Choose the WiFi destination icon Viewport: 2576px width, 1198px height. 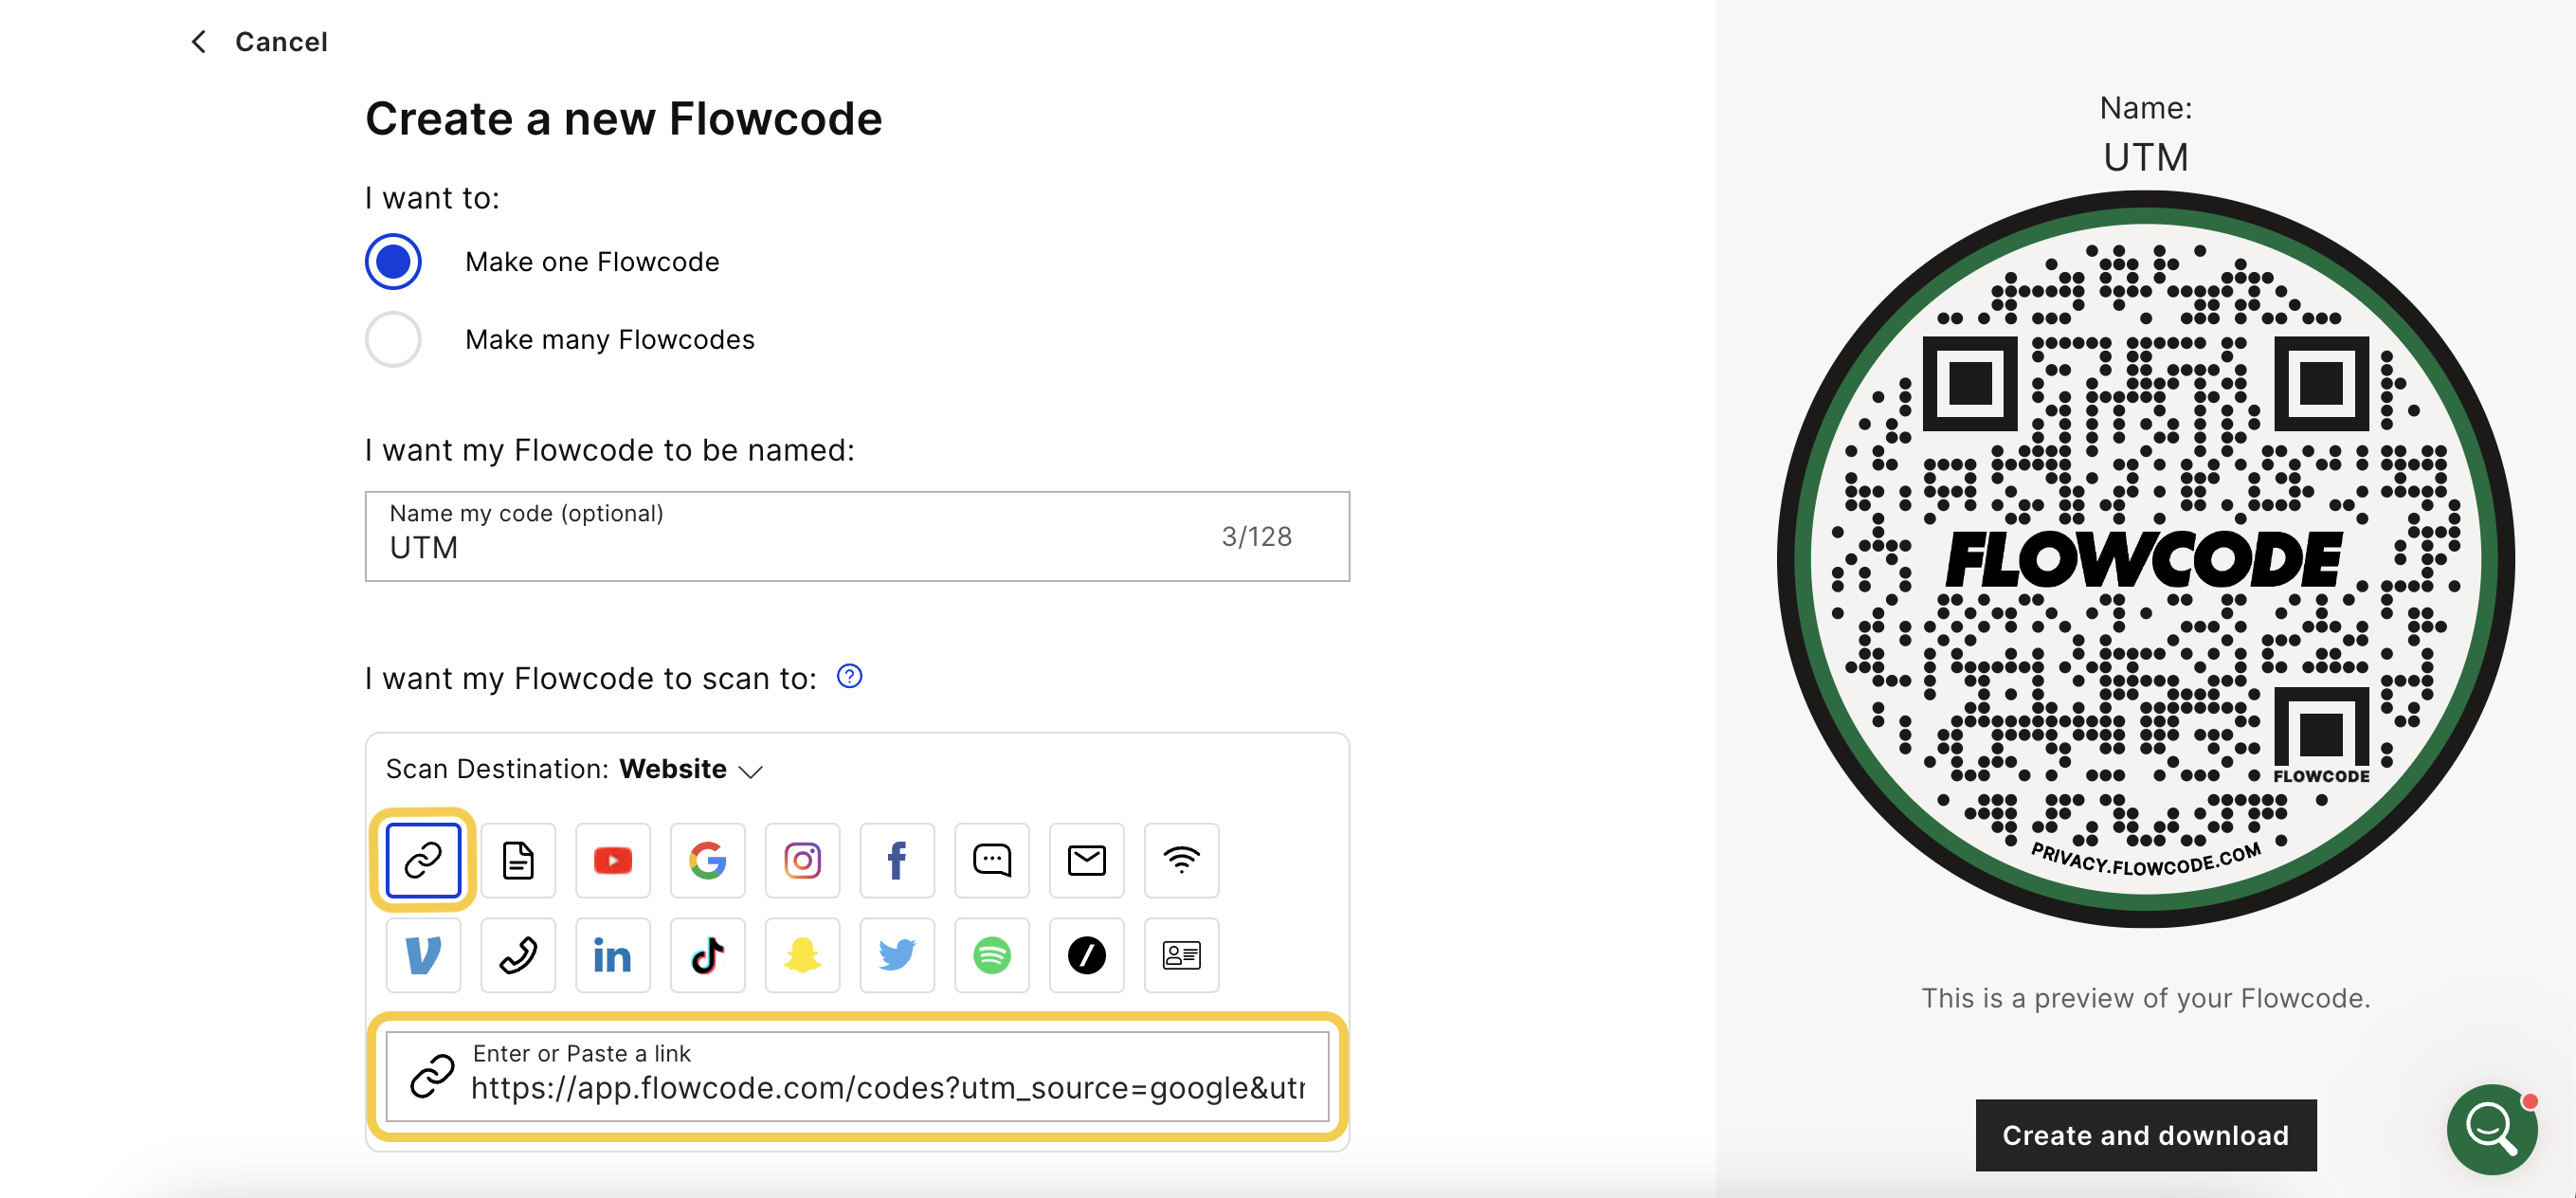click(1181, 860)
